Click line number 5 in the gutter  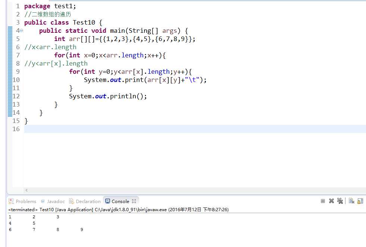(x=18, y=39)
